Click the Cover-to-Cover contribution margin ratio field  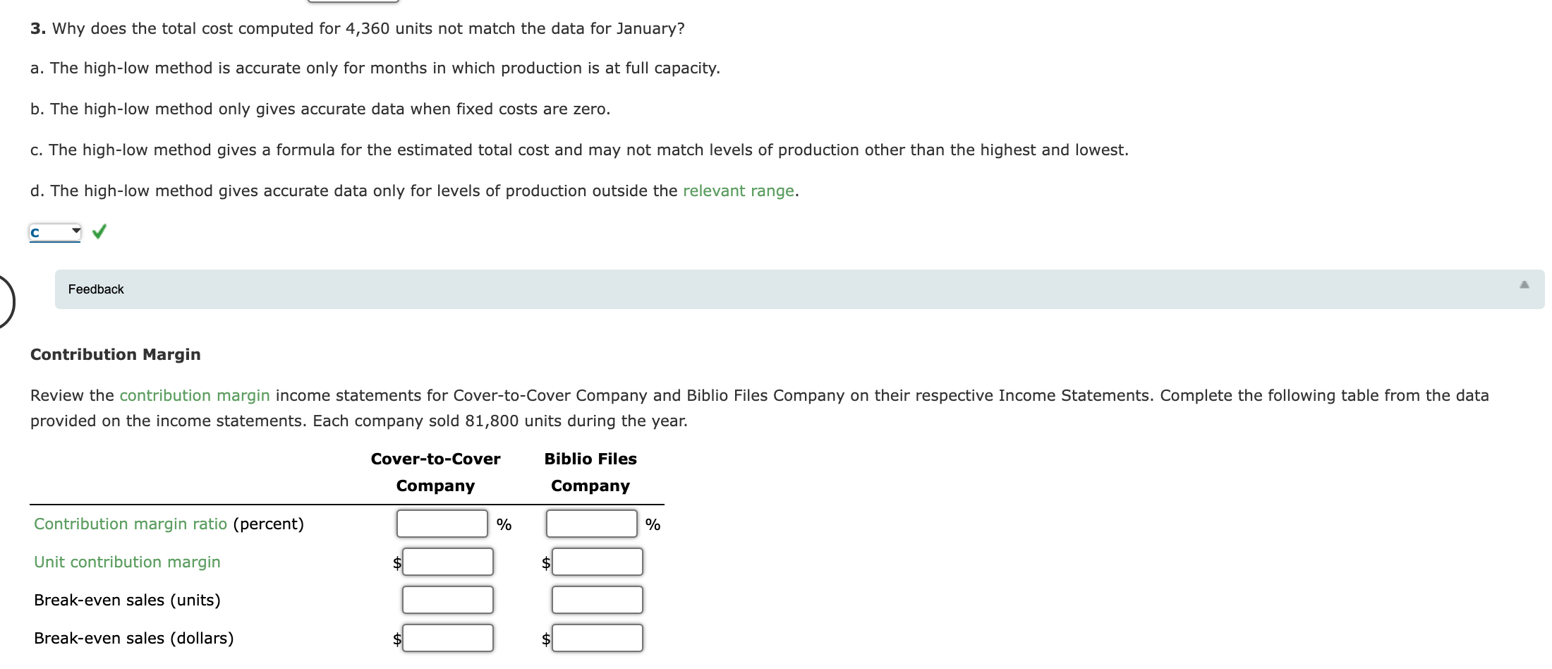click(440, 524)
